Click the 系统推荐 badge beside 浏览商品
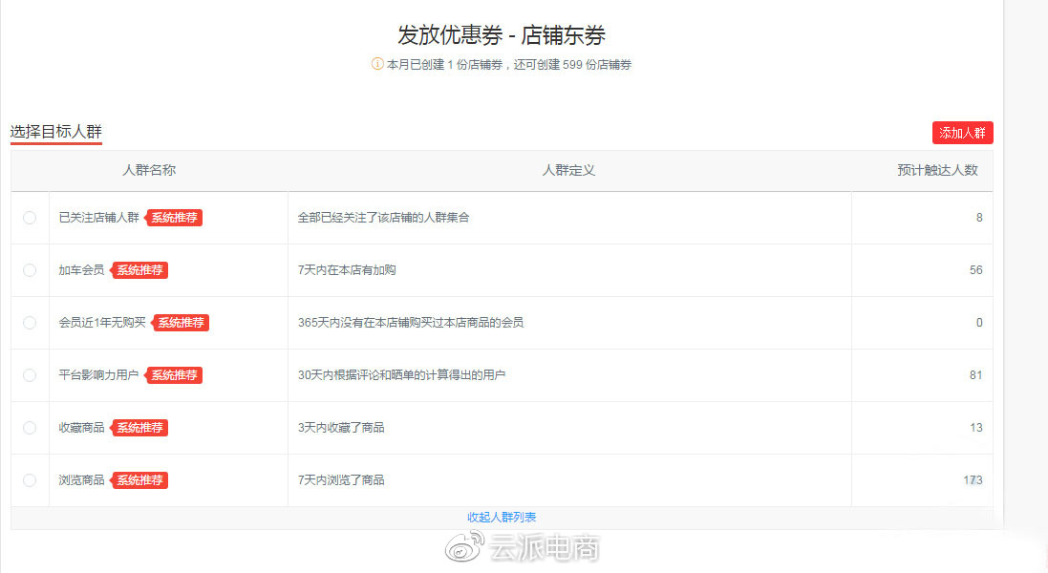Screen dimensions: 1048x573 click(x=140, y=479)
